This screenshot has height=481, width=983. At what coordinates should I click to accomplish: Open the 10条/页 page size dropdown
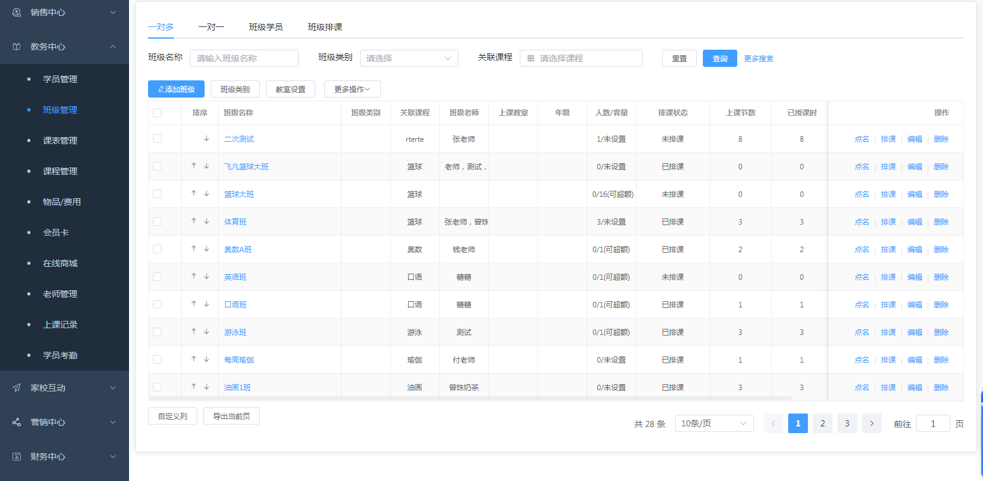pyautogui.click(x=715, y=423)
